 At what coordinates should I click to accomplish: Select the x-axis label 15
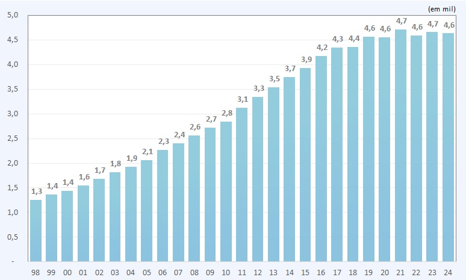point(305,272)
